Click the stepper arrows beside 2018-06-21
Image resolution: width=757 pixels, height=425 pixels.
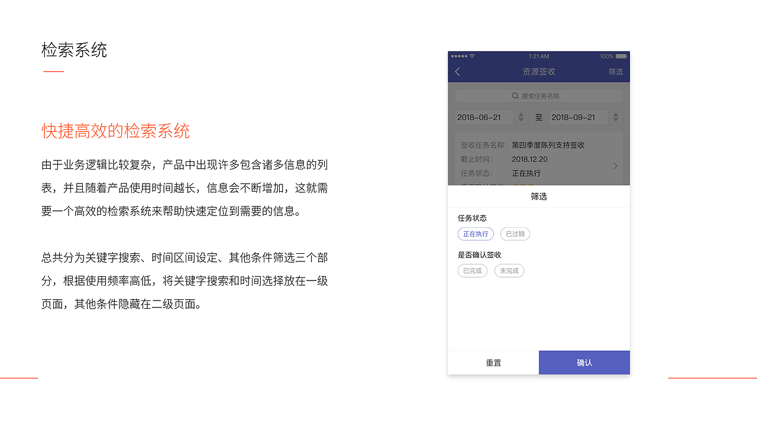[520, 117]
